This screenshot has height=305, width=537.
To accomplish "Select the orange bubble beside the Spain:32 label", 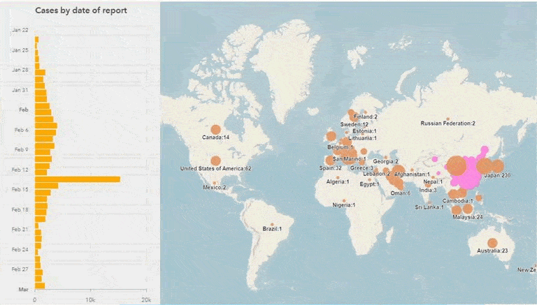I will click(x=329, y=160).
